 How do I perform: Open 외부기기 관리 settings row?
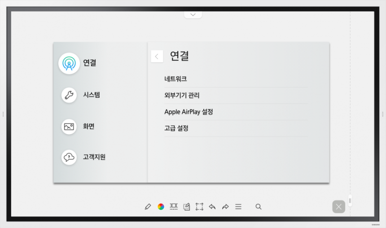click(236, 96)
